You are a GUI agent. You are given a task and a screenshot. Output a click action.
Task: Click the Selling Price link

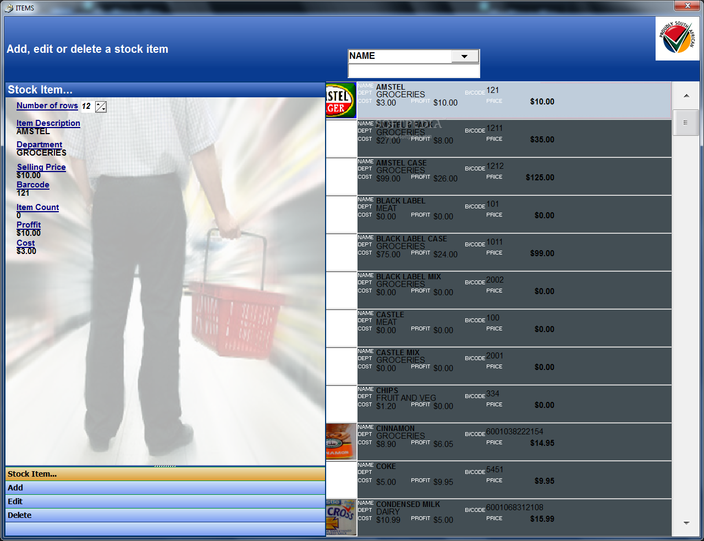coord(41,167)
